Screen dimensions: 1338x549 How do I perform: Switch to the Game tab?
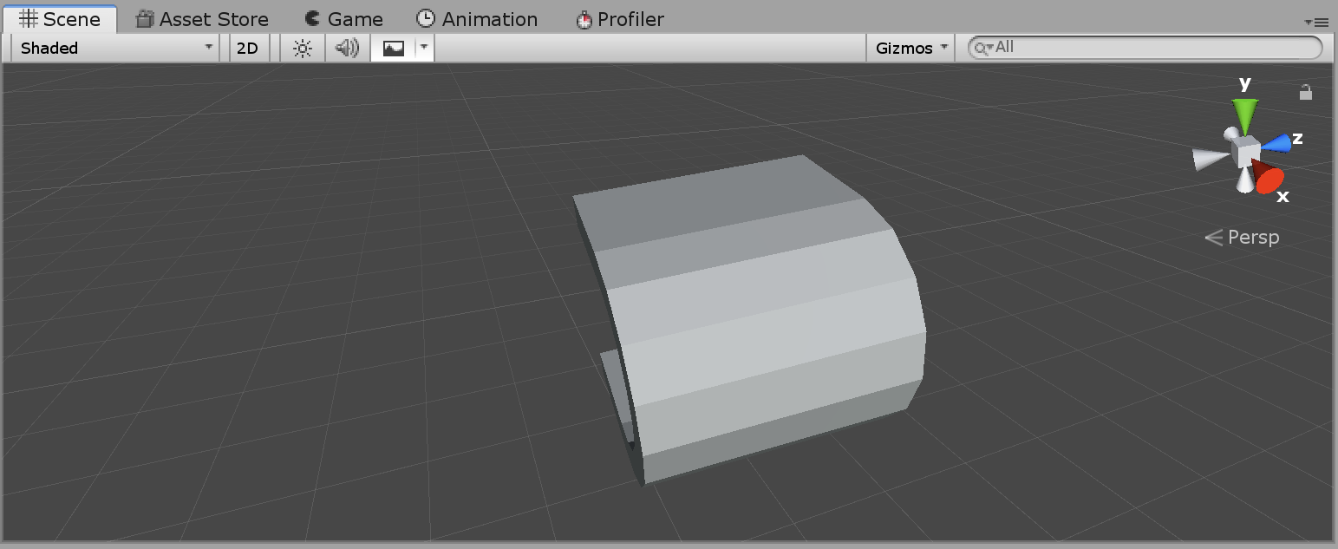tap(344, 17)
